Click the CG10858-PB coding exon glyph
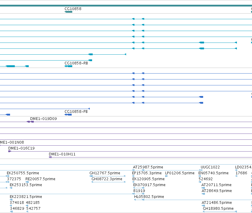 click(68, 115)
